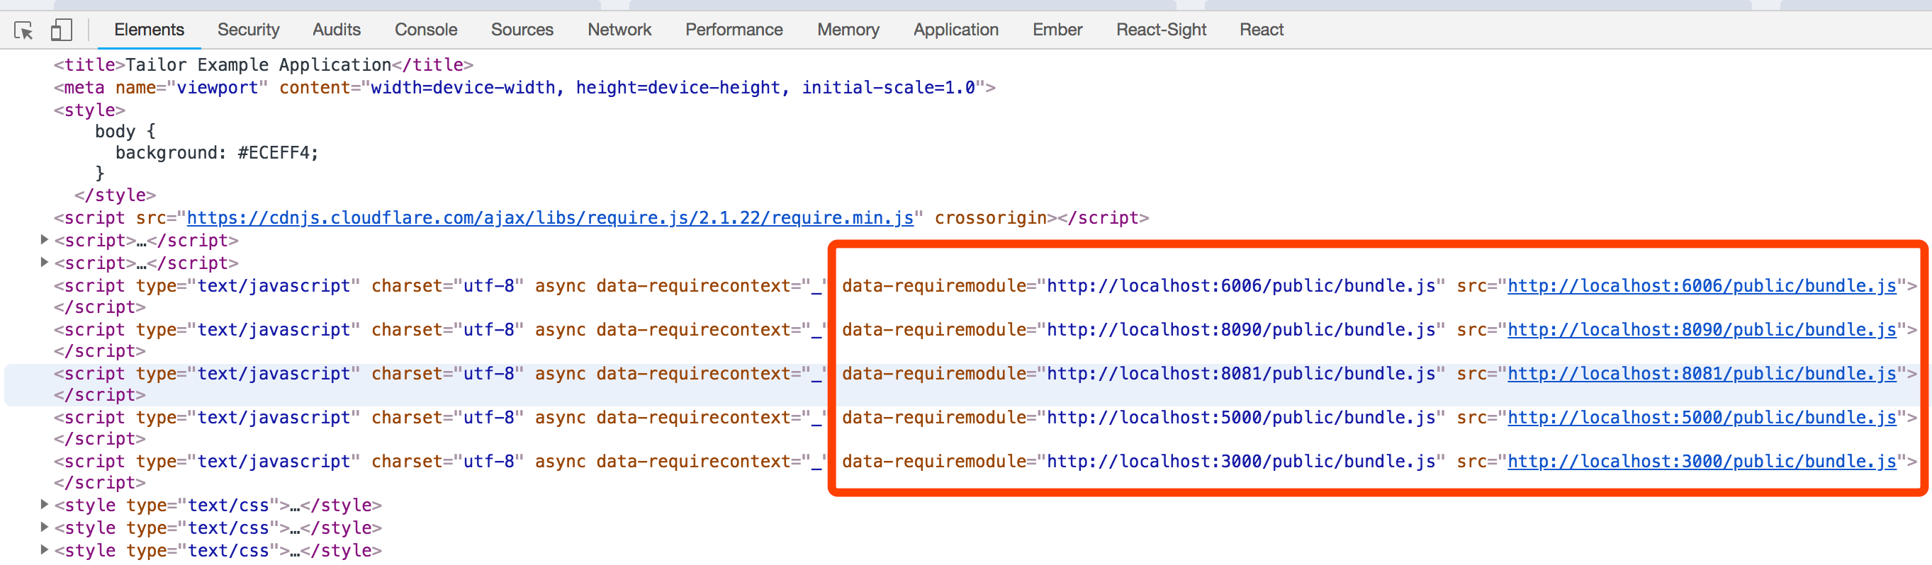Click the crossorigin attribute on require.js script
The width and height of the screenshot is (1932, 565).
pos(990,218)
